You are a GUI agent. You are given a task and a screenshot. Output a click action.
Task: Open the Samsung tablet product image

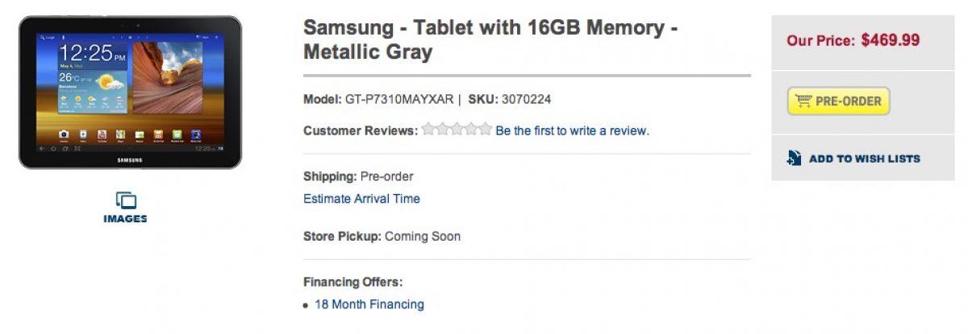(130, 92)
